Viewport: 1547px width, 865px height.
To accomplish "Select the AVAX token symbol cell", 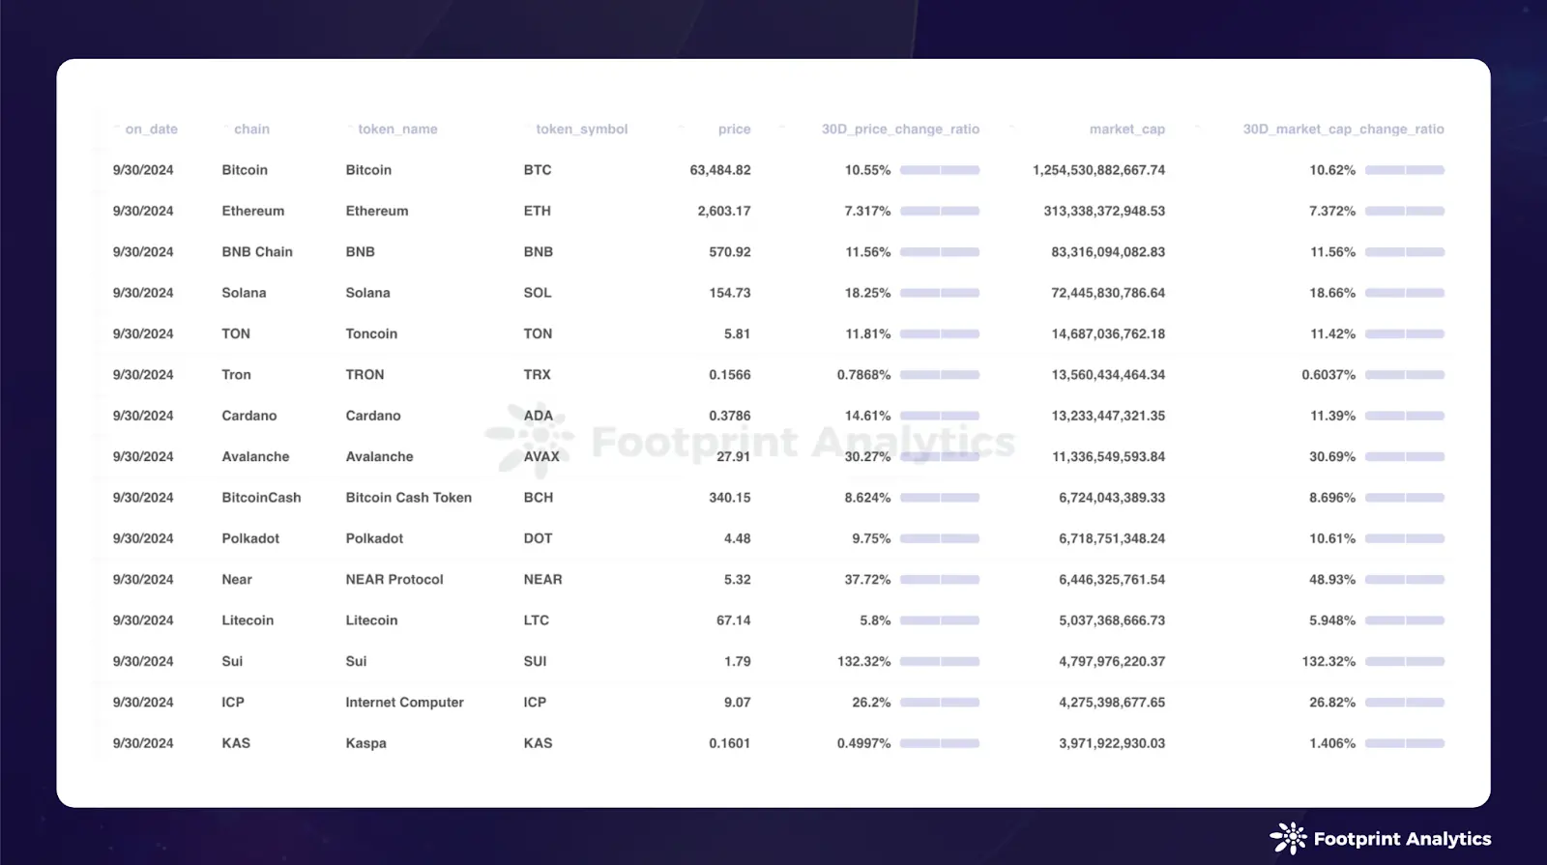I will (541, 457).
